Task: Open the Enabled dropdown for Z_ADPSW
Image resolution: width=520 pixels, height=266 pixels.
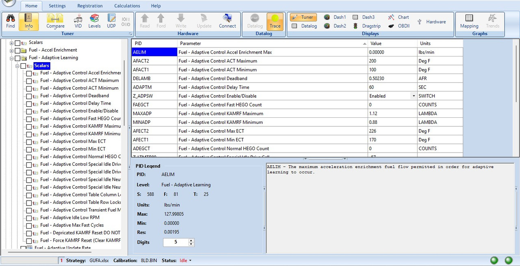Action: point(414,96)
